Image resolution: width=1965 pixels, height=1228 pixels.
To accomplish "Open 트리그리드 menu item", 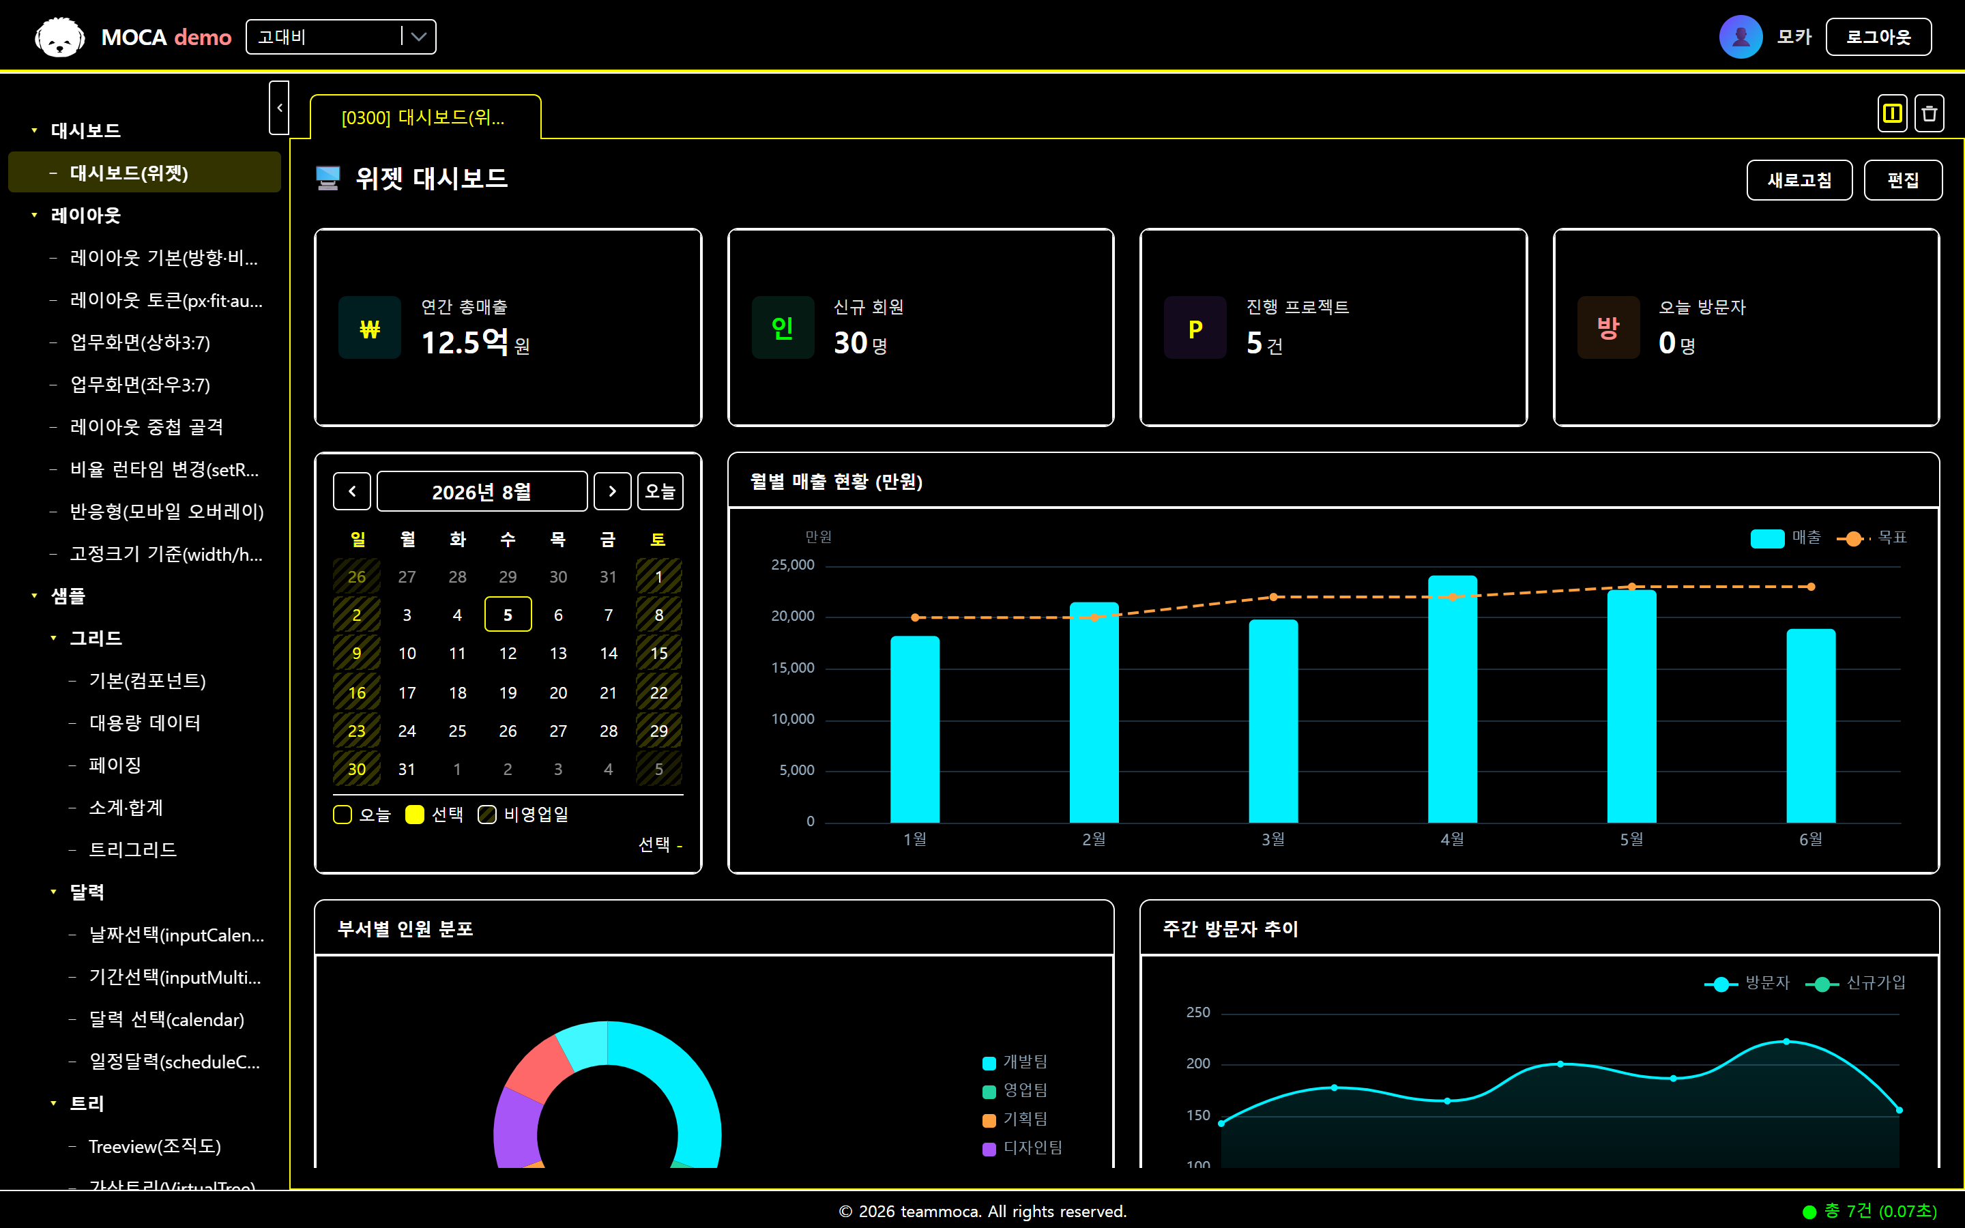I will click(145, 849).
